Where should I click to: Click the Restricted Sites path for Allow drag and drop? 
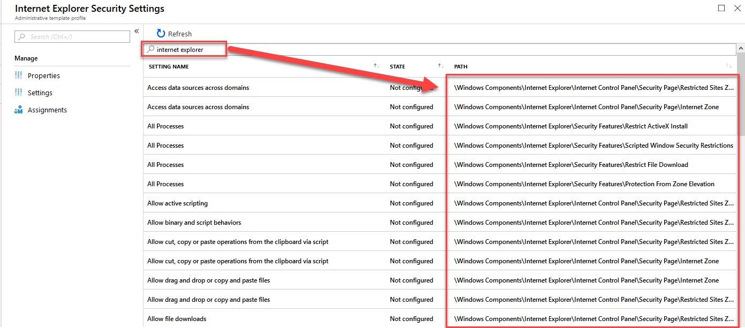[x=594, y=299]
